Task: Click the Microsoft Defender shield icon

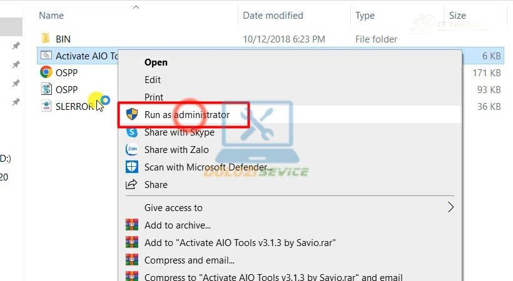Action: click(x=132, y=167)
